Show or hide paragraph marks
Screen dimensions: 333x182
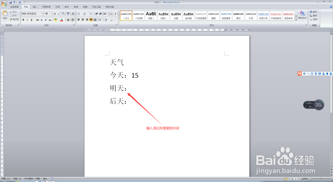[x=115, y=14]
